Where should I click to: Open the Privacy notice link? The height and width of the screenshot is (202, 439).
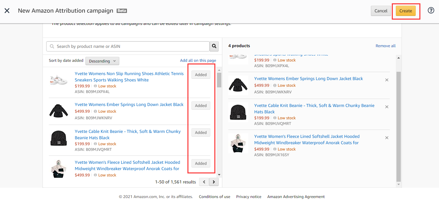point(249,196)
